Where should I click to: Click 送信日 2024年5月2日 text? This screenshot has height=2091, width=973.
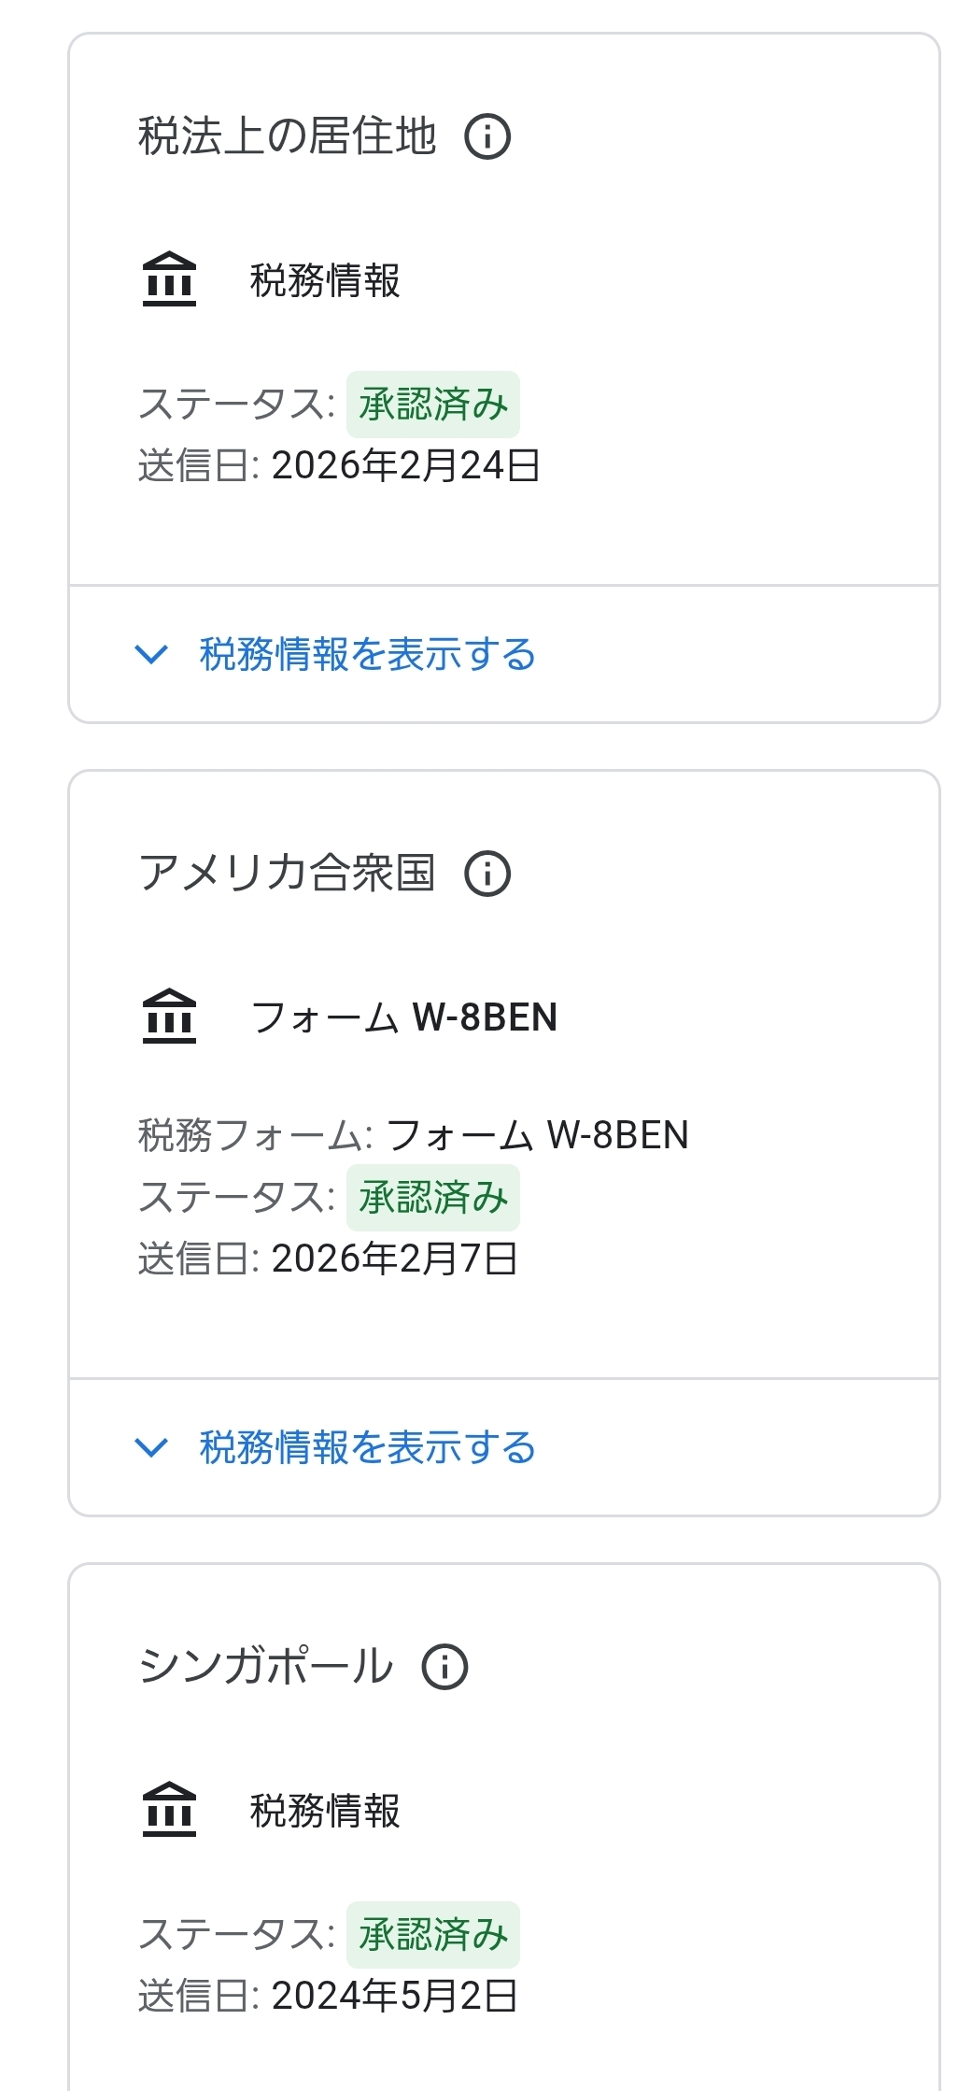328,1996
